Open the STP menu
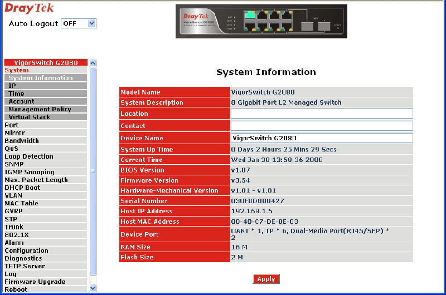The image size is (446, 295). (46, 219)
